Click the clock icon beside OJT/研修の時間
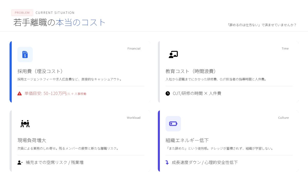This screenshot has height=173, width=308. [x=168, y=94]
